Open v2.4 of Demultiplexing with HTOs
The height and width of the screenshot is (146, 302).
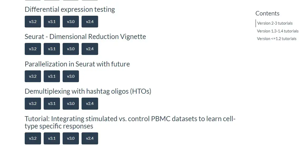[90, 104]
